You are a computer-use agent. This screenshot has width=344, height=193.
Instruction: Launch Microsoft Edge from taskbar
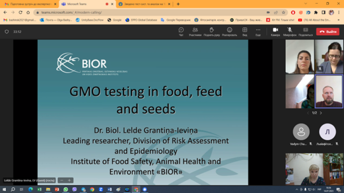click(31, 189)
